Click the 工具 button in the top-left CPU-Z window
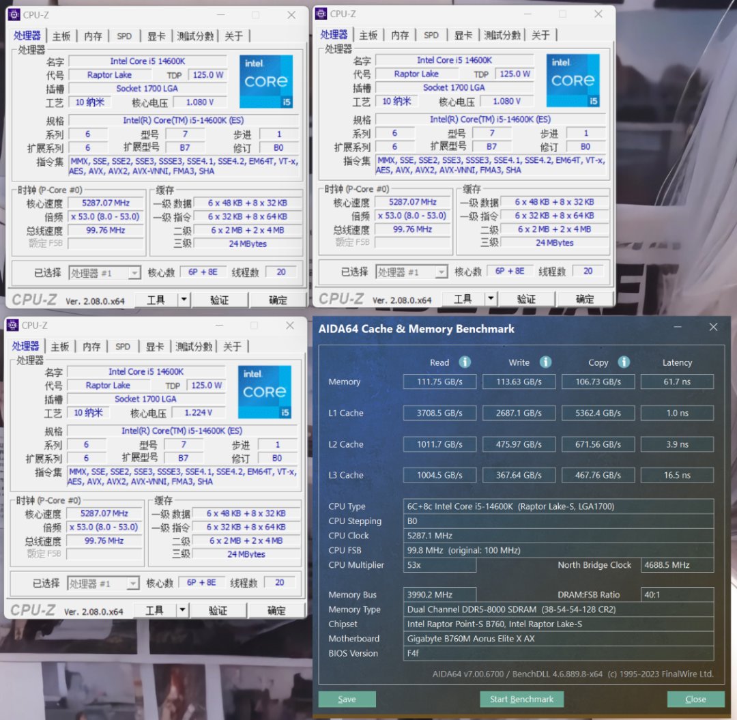 coord(156,300)
